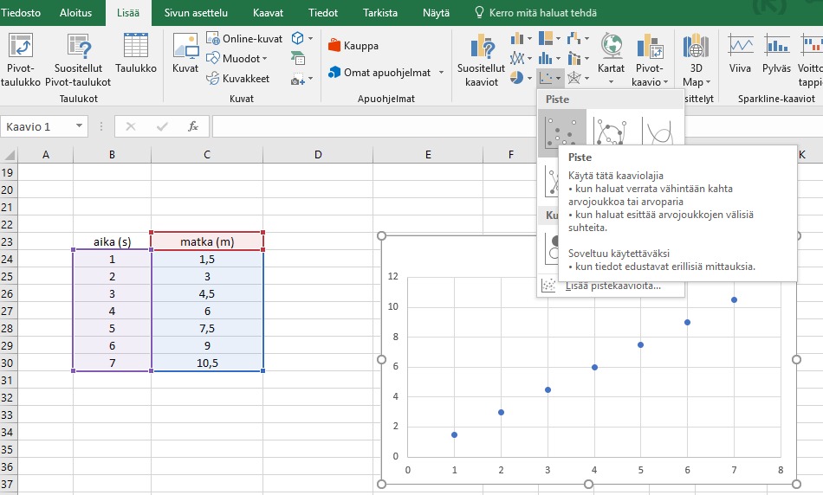Select column D header
This screenshot has height=495, width=823.
pyautogui.click(x=318, y=155)
